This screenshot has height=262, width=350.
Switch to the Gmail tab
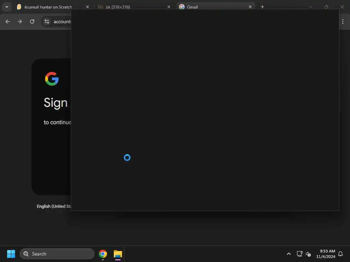192,7
